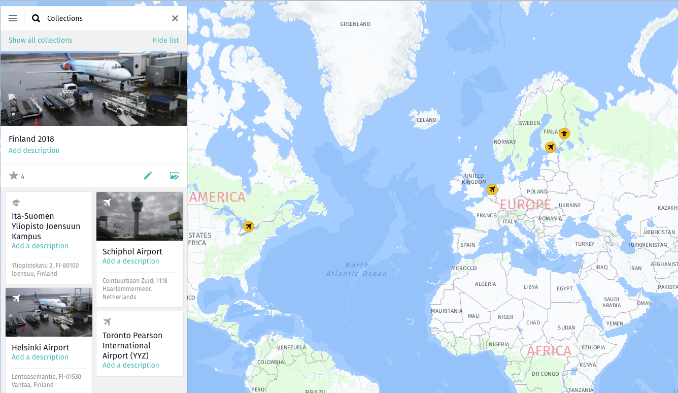Select the Toronto airplane map marker
The image size is (678, 393).
248,226
